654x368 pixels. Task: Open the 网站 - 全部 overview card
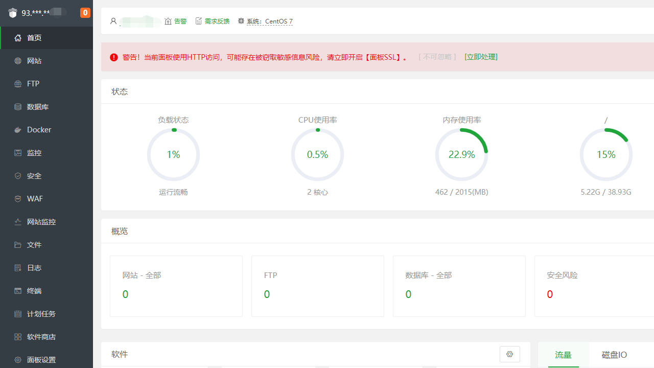176,286
